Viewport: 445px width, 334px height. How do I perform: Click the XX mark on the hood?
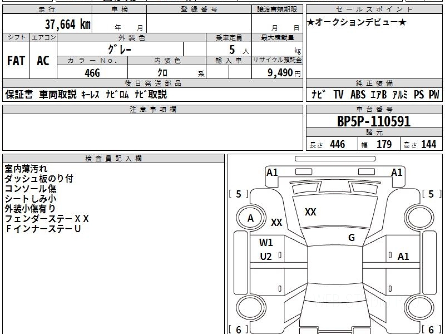[x=310, y=212]
